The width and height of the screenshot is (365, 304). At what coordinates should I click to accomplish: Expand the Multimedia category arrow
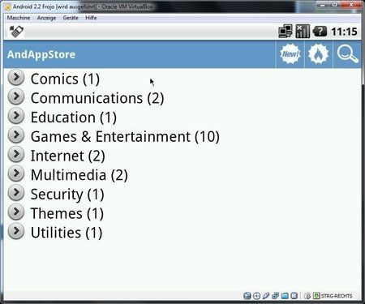(16, 173)
